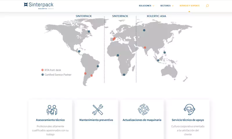Image resolution: width=232 pixels, height=139 pixels.
Task: Select the Indonesia partner dot
Action: click(158, 60)
